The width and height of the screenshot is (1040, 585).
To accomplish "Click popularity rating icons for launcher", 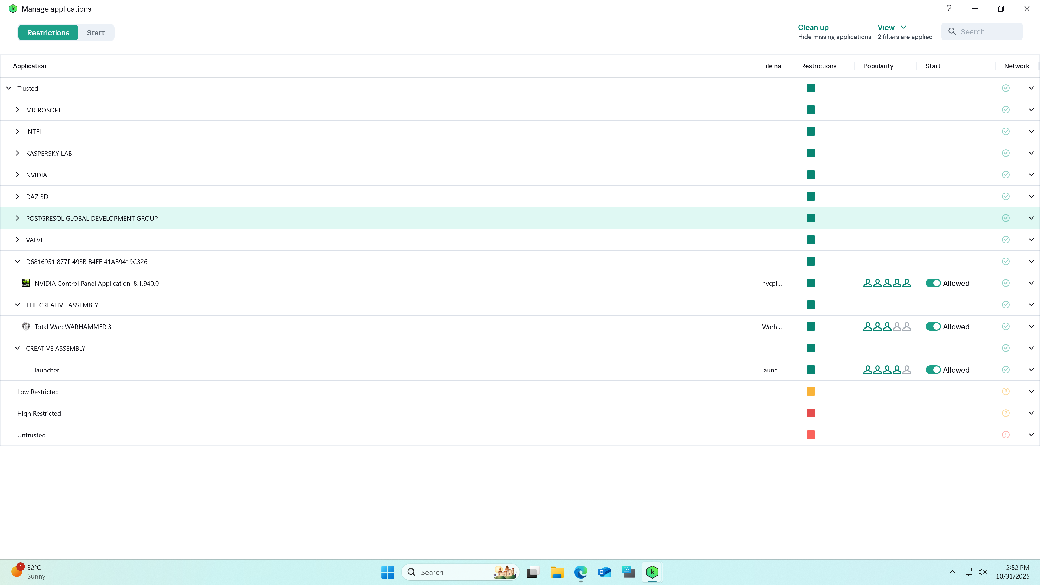I will (x=887, y=370).
